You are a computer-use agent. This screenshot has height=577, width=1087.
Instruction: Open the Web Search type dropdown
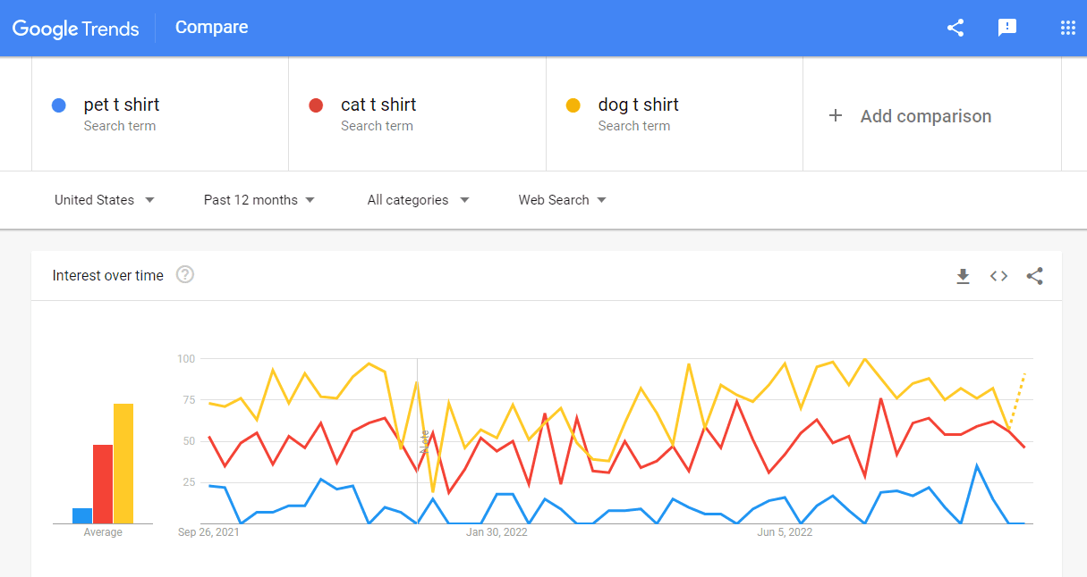[562, 200]
